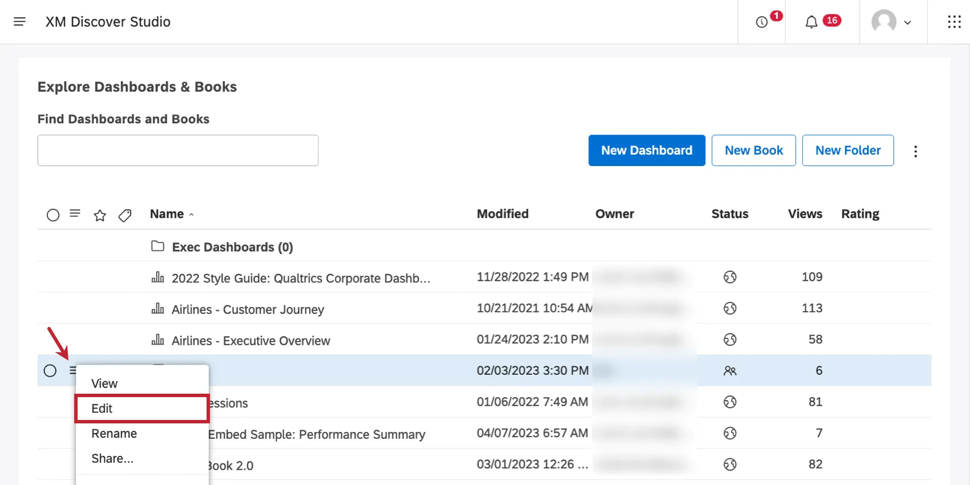Viewport: 970px width, 485px height.
Task: Click the Exec Dashboards folder icon
Action: pos(157,246)
